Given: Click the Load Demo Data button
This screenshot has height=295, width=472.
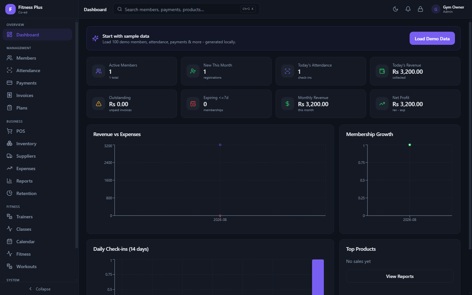Looking at the screenshot, I should (432, 38).
